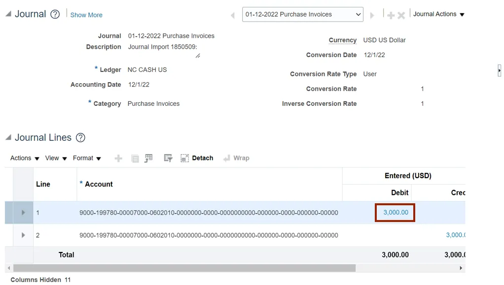
Task: Go to the next journal arrow
Action: (372, 15)
